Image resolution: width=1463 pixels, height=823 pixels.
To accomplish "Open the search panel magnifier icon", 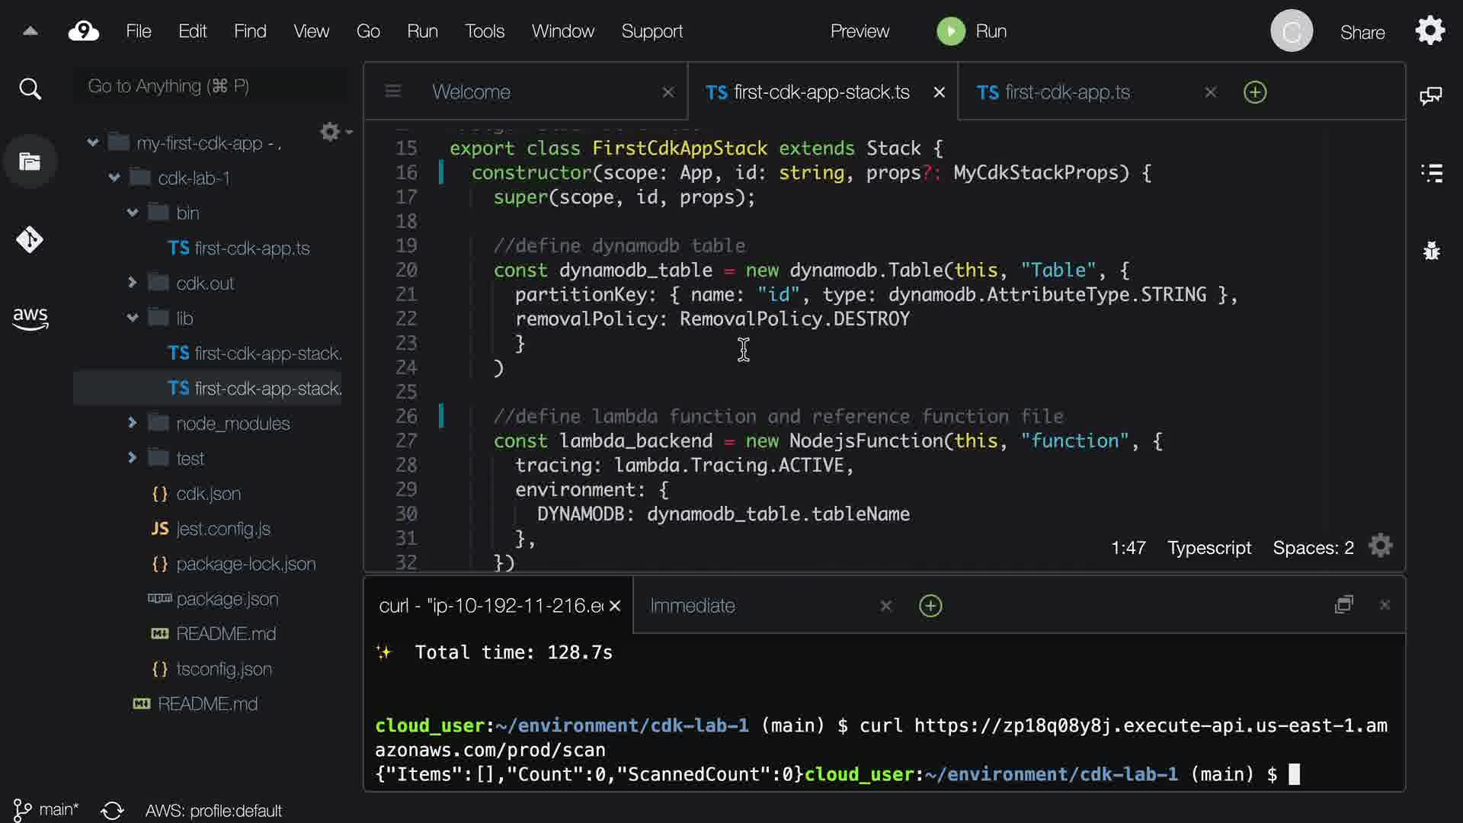I will click(x=30, y=89).
